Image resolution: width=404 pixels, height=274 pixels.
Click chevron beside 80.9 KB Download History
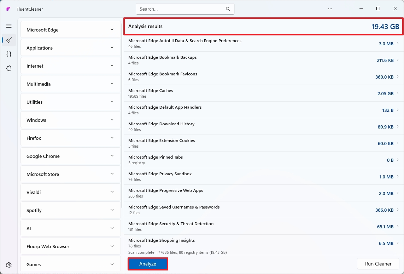(x=398, y=126)
